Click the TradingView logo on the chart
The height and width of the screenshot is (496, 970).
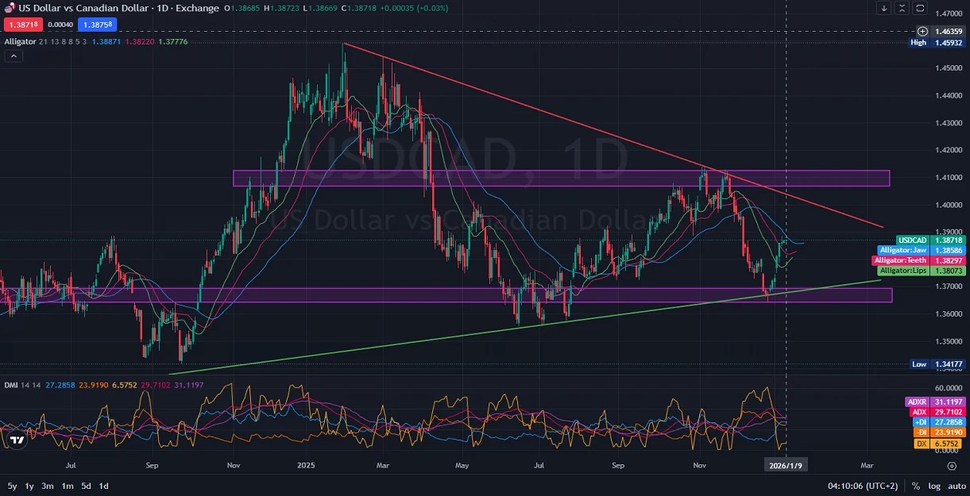[16, 439]
